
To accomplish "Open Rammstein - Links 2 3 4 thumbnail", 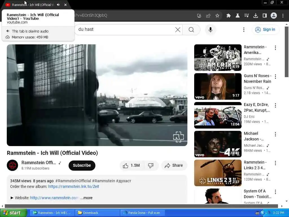I will 218,173.
